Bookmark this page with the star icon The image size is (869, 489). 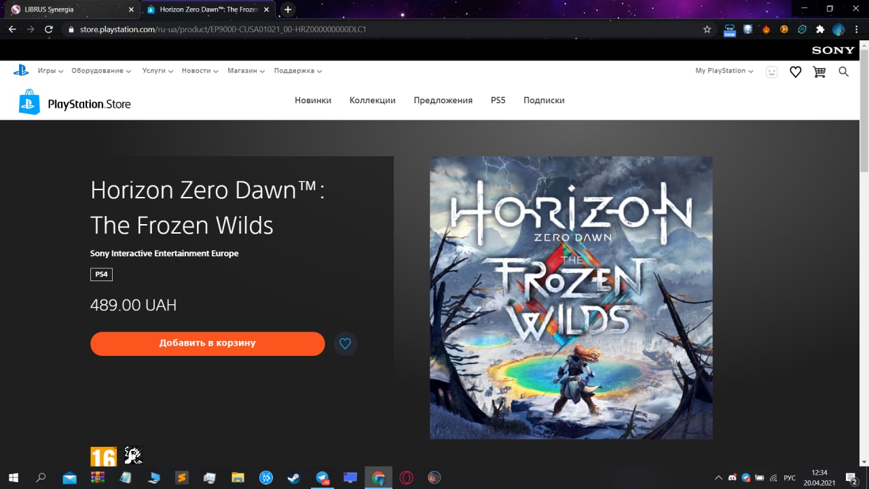[x=707, y=29]
